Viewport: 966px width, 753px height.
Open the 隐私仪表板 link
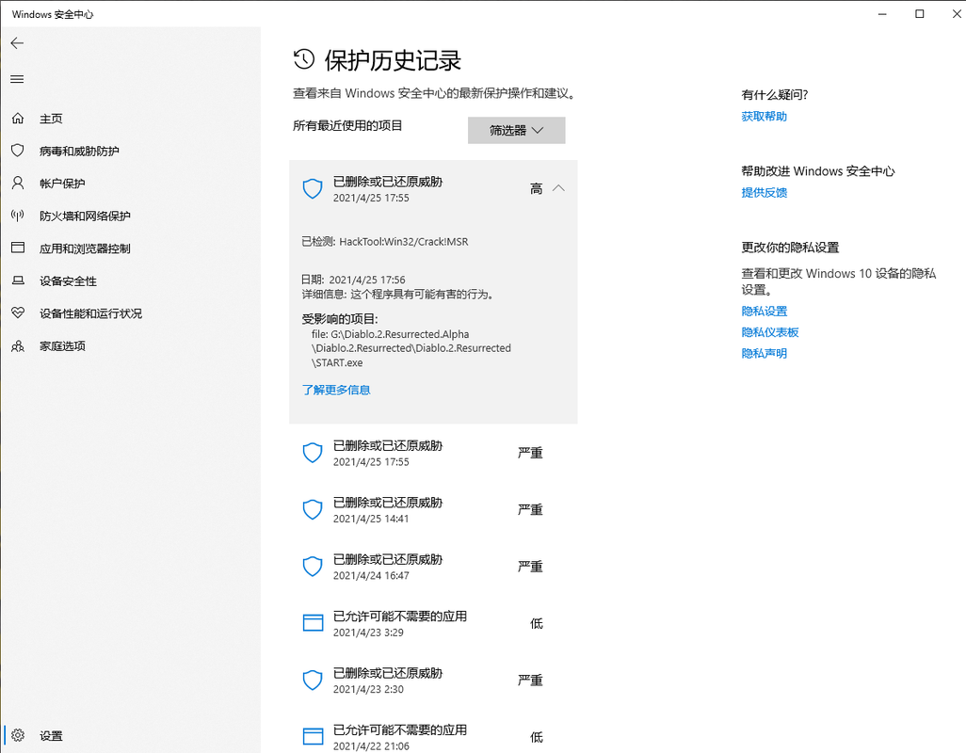click(x=770, y=332)
